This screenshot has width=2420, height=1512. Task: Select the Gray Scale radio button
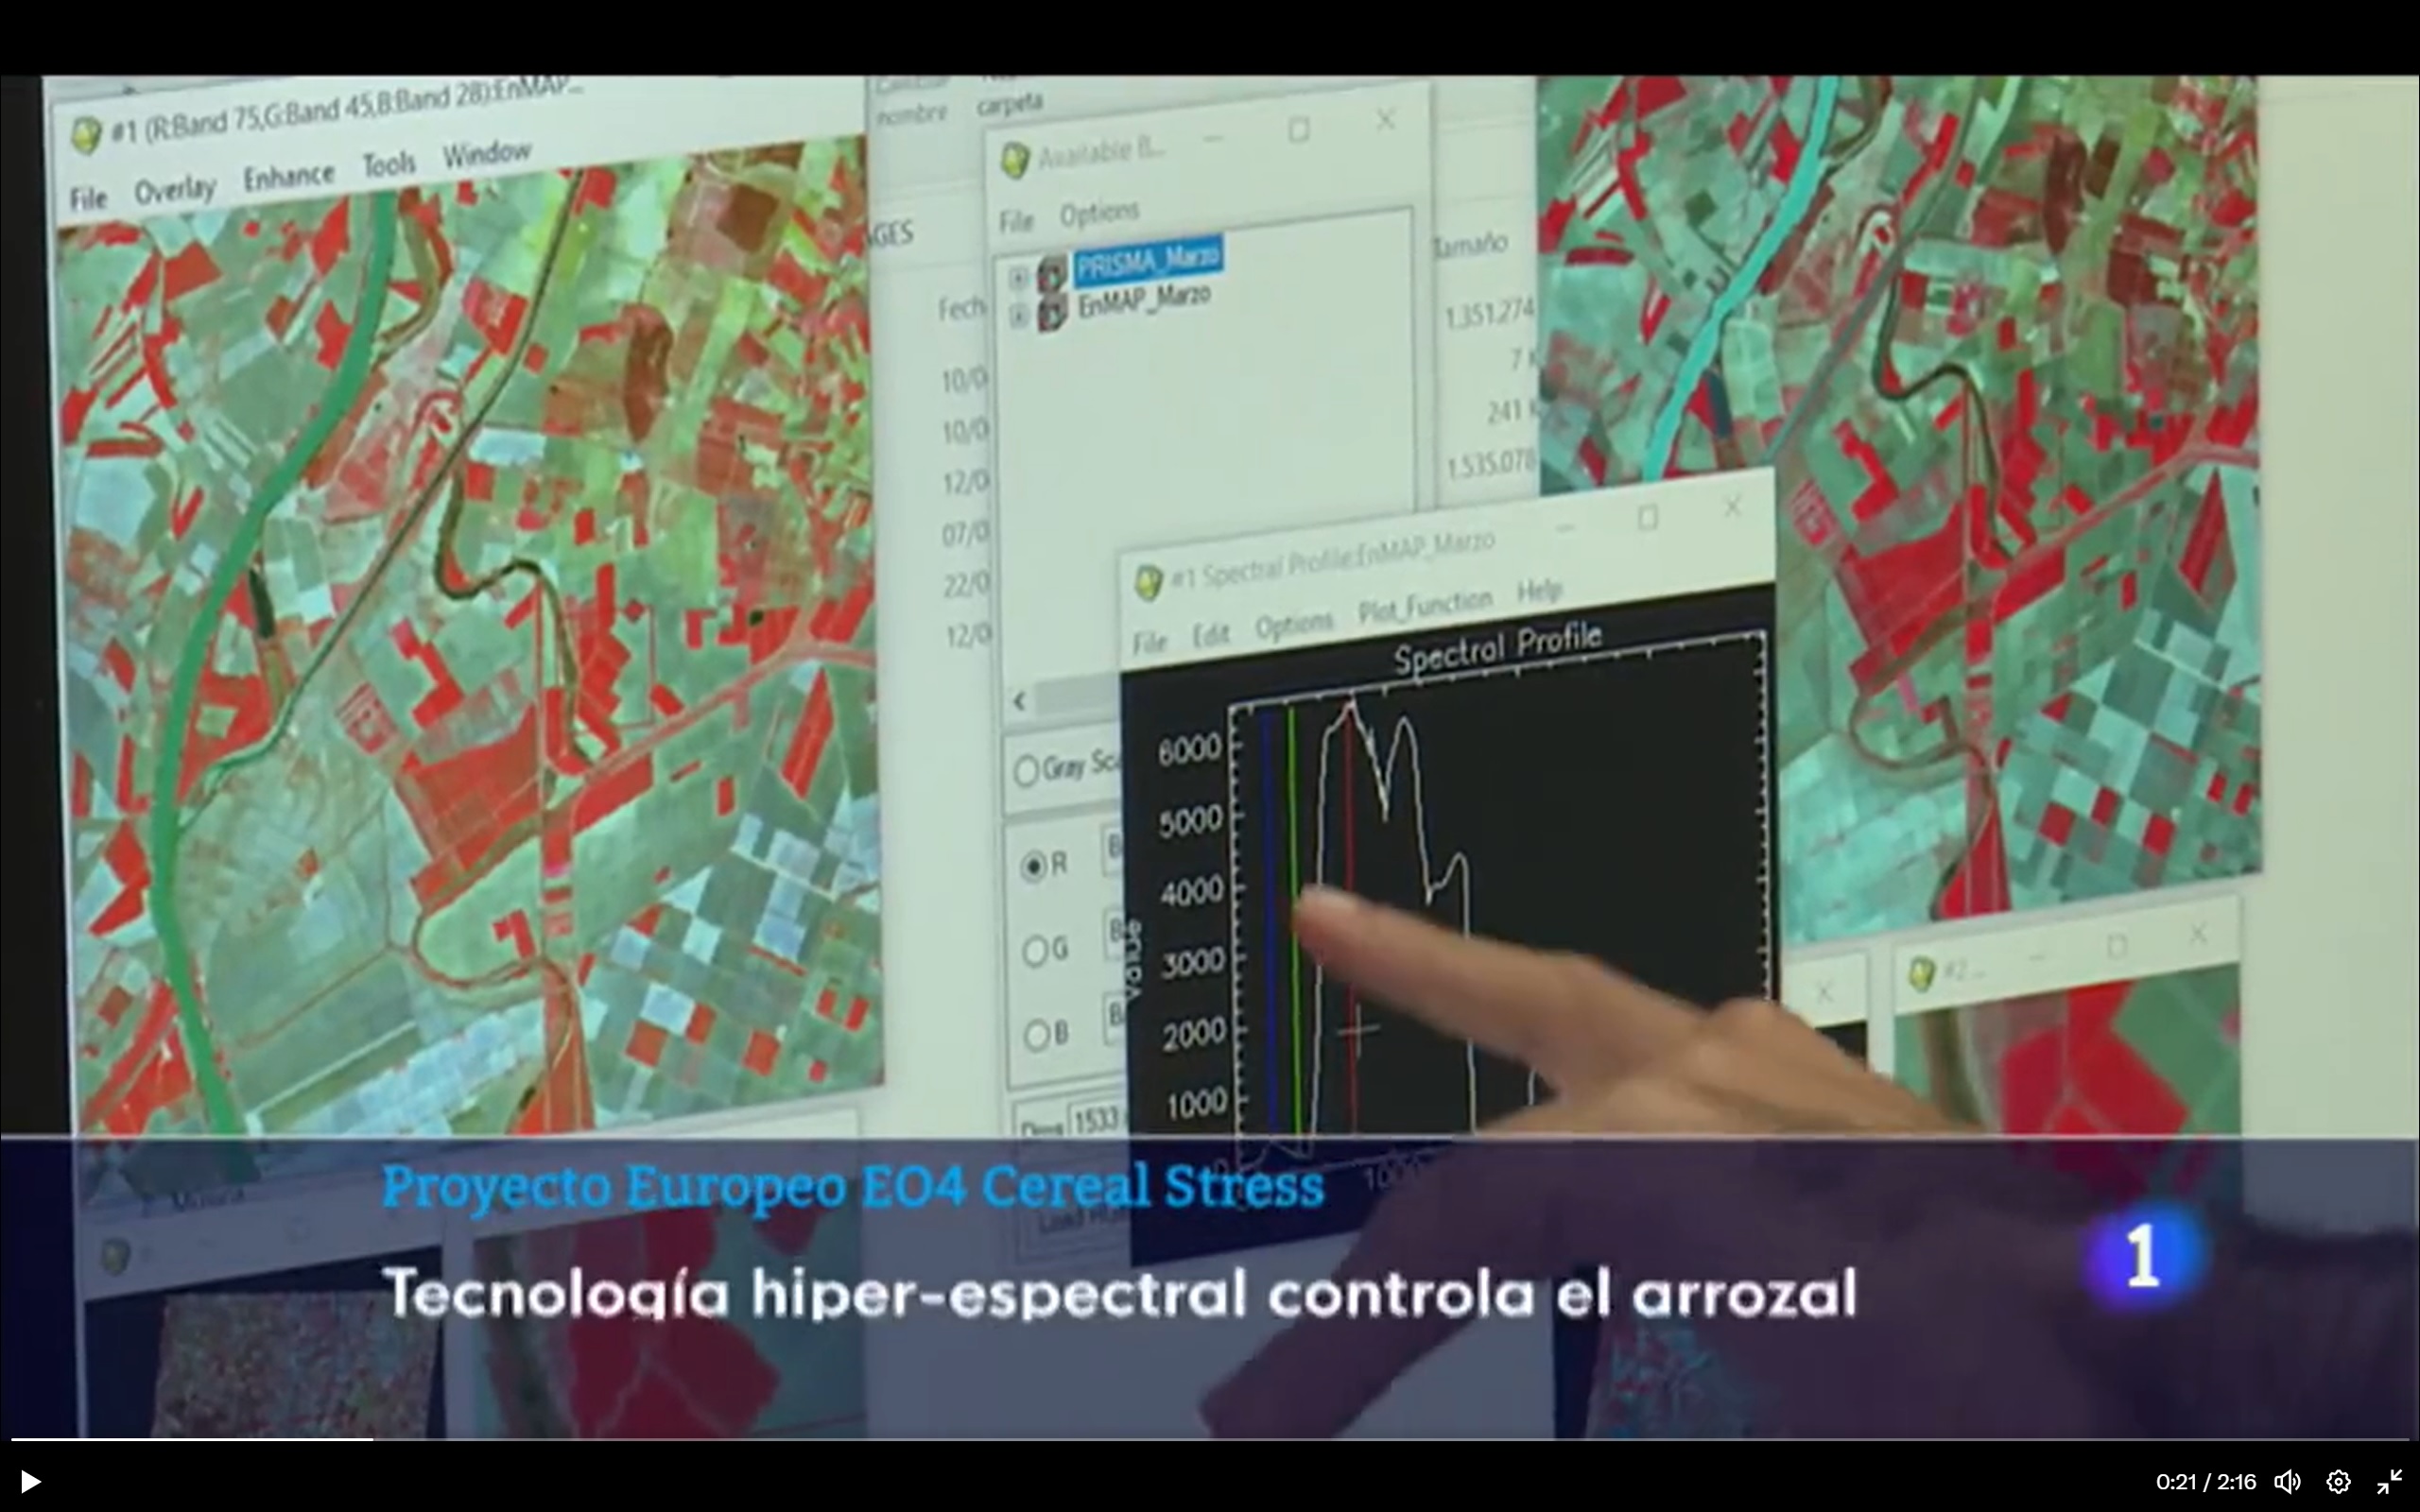[x=1026, y=770]
